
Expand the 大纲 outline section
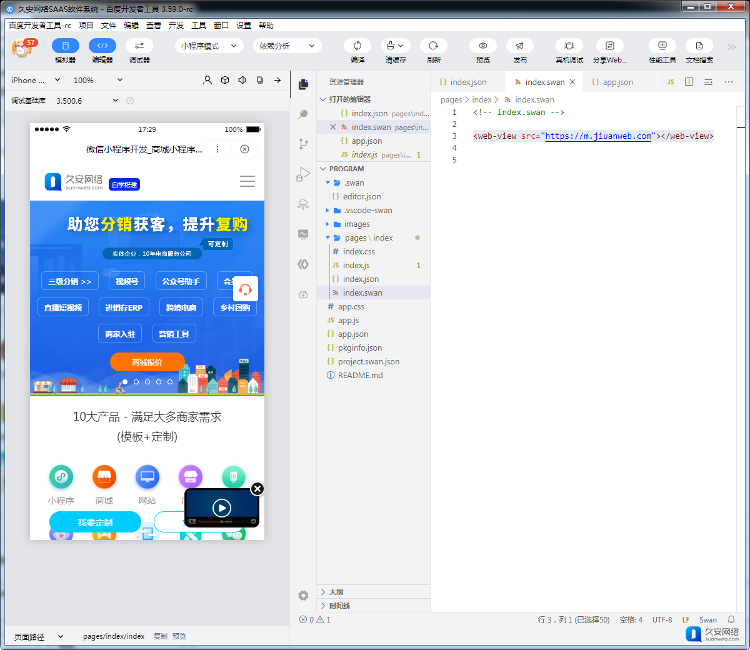click(373, 592)
